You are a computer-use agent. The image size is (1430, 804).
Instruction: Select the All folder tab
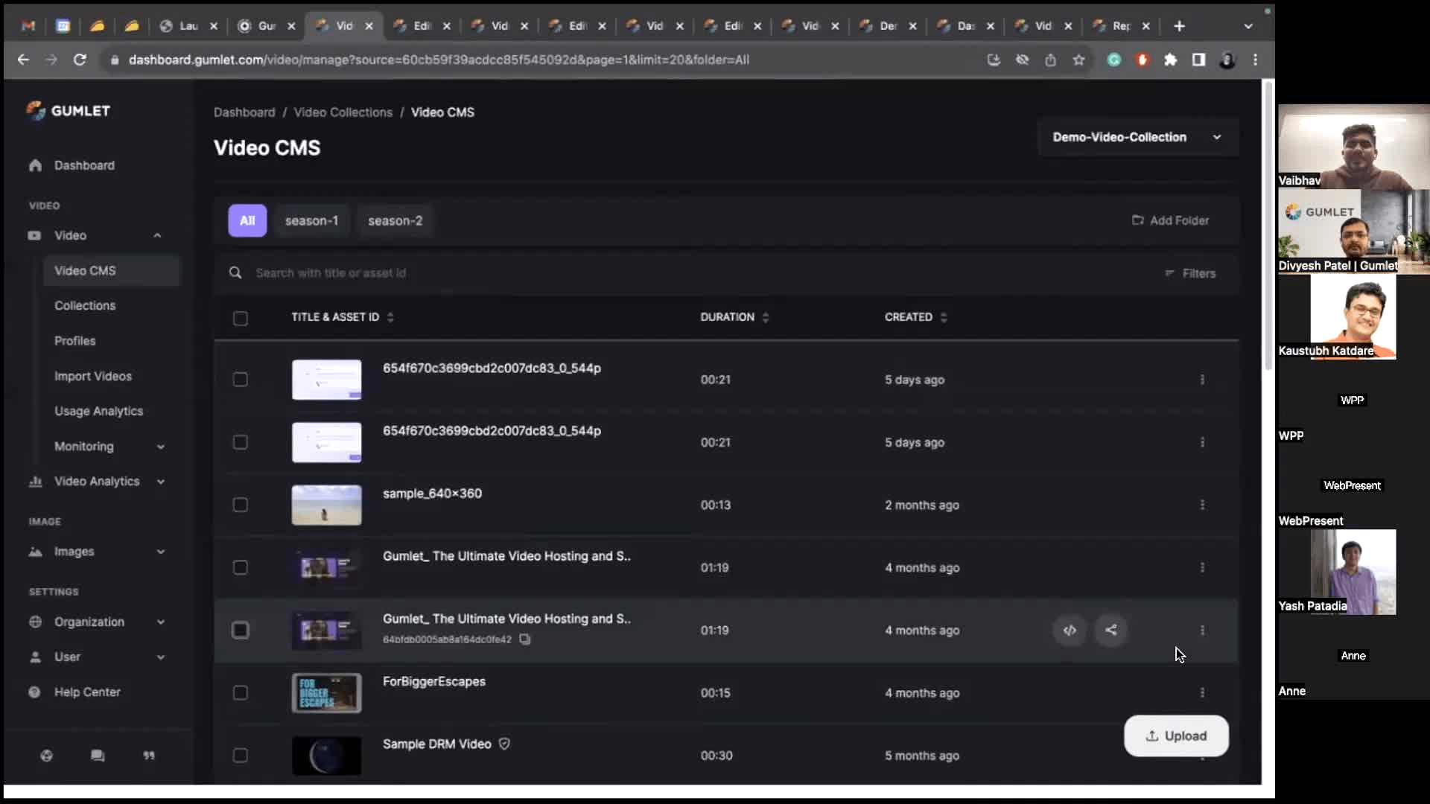point(247,220)
